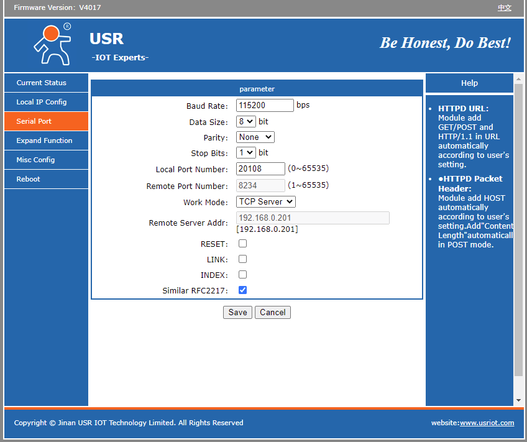Click the Save button
The width and height of the screenshot is (527, 442).
(x=237, y=312)
